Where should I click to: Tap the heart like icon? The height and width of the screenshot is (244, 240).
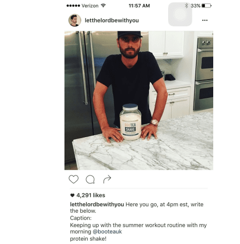click(73, 179)
